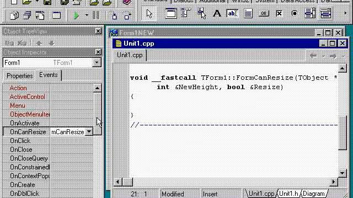Select the ComboBox component icon
This screenshot has height=198, width=353.
[x=325, y=13]
